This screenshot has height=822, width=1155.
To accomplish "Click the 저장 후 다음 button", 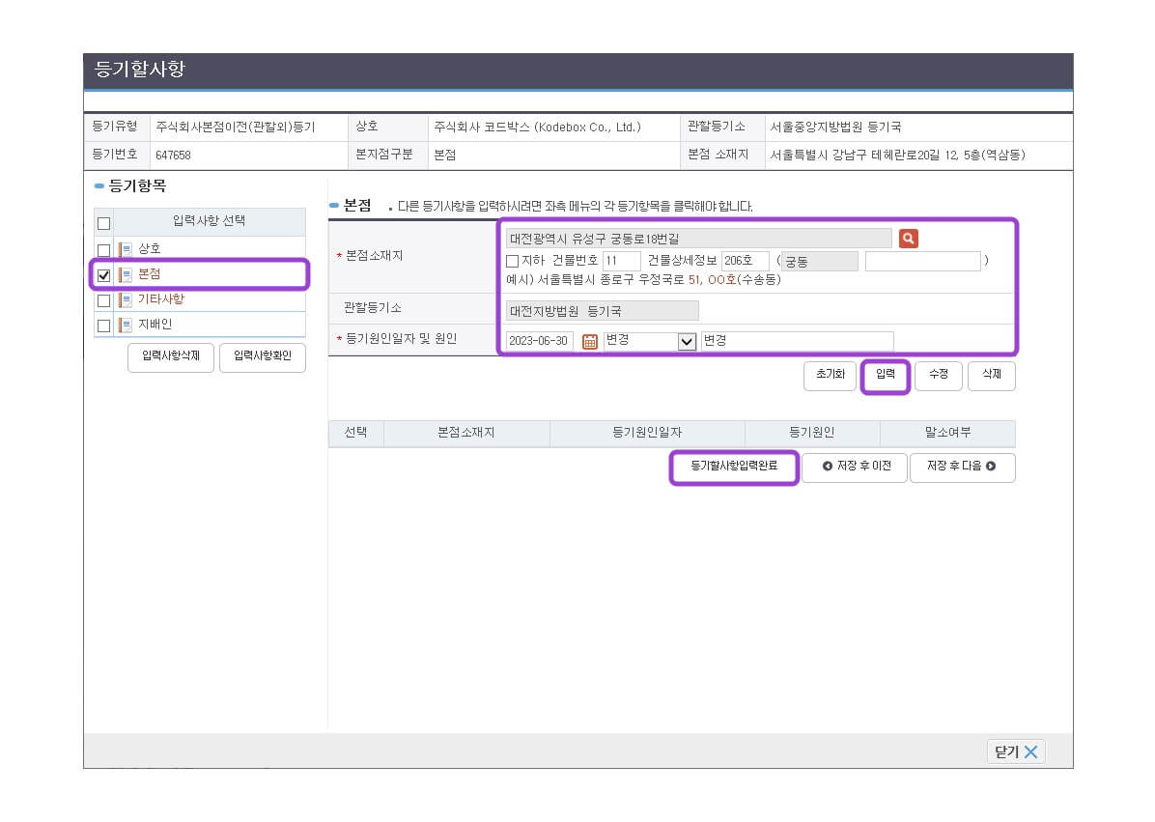I will coord(962,468).
